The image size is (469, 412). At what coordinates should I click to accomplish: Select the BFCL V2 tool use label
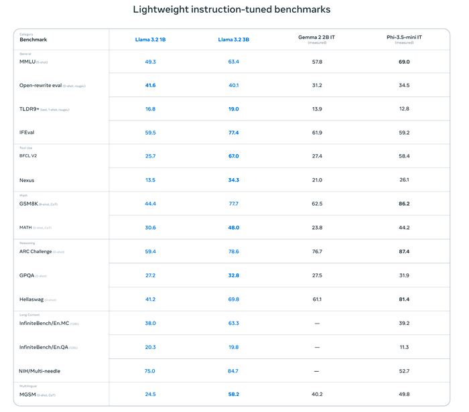pyautogui.click(x=28, y=156)
